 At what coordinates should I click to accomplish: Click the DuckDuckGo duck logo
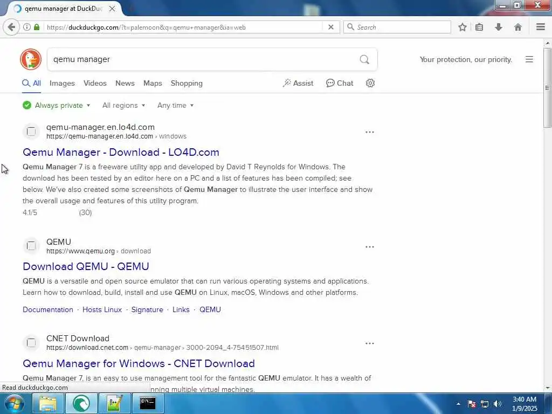coord(31,59)
